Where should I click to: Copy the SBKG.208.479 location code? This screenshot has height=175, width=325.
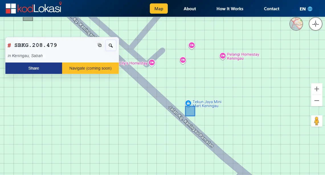coord(99,45)
